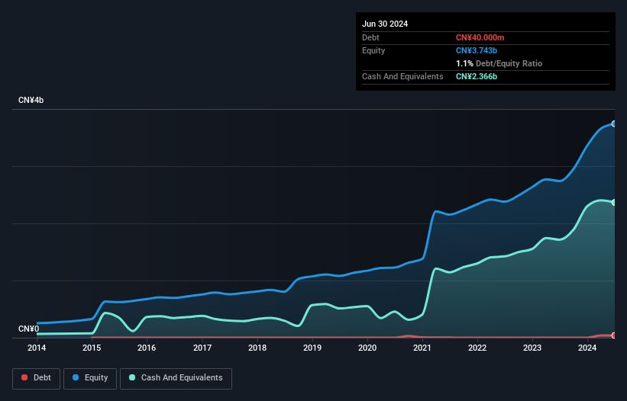Click the 2016 x-axis label
Screen dimensions: 627x401
coord(147,348)
